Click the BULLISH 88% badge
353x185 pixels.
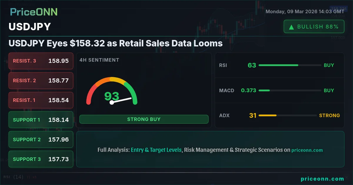(314, 26)
